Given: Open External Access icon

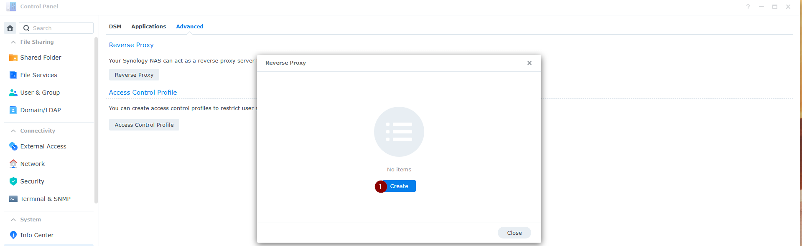Looking at the screenshot, I should [x=13, y=146].
